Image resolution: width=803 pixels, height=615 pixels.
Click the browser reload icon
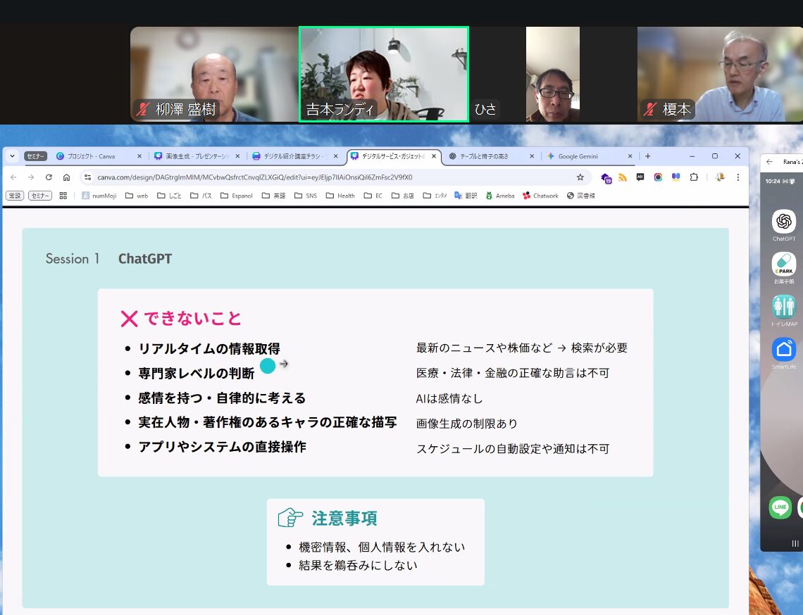(49, 177)
